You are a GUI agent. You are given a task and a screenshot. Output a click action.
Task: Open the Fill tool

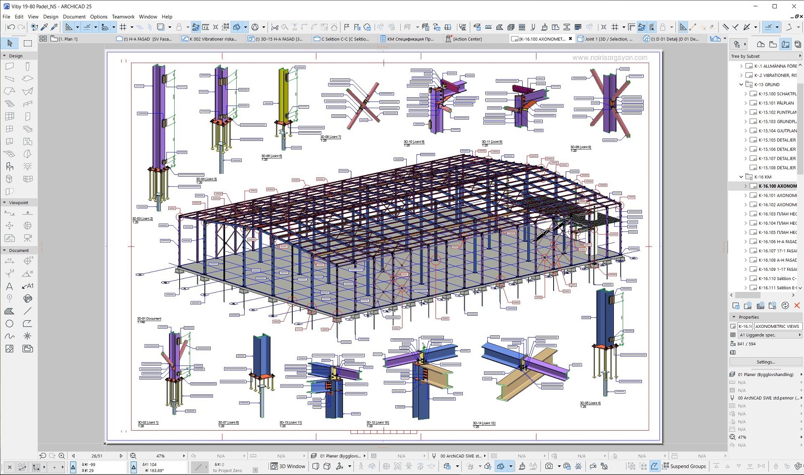pyautogui.click(x=9, y=311)
